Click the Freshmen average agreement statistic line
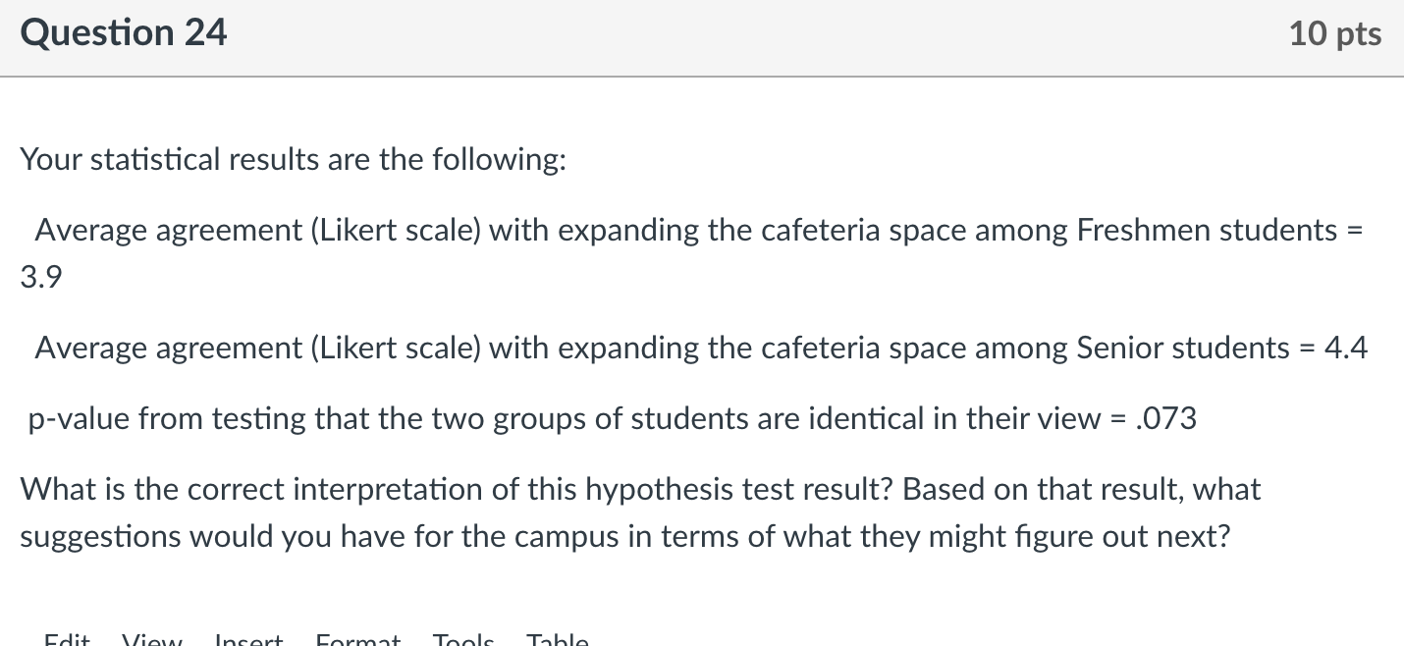Image resolution: width=1404 pixels, height=646 pixels. pos(697,230)
